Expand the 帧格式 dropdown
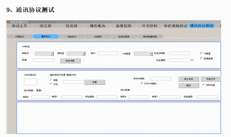This screenshot has height=137, width=231. tap(52, 54)
